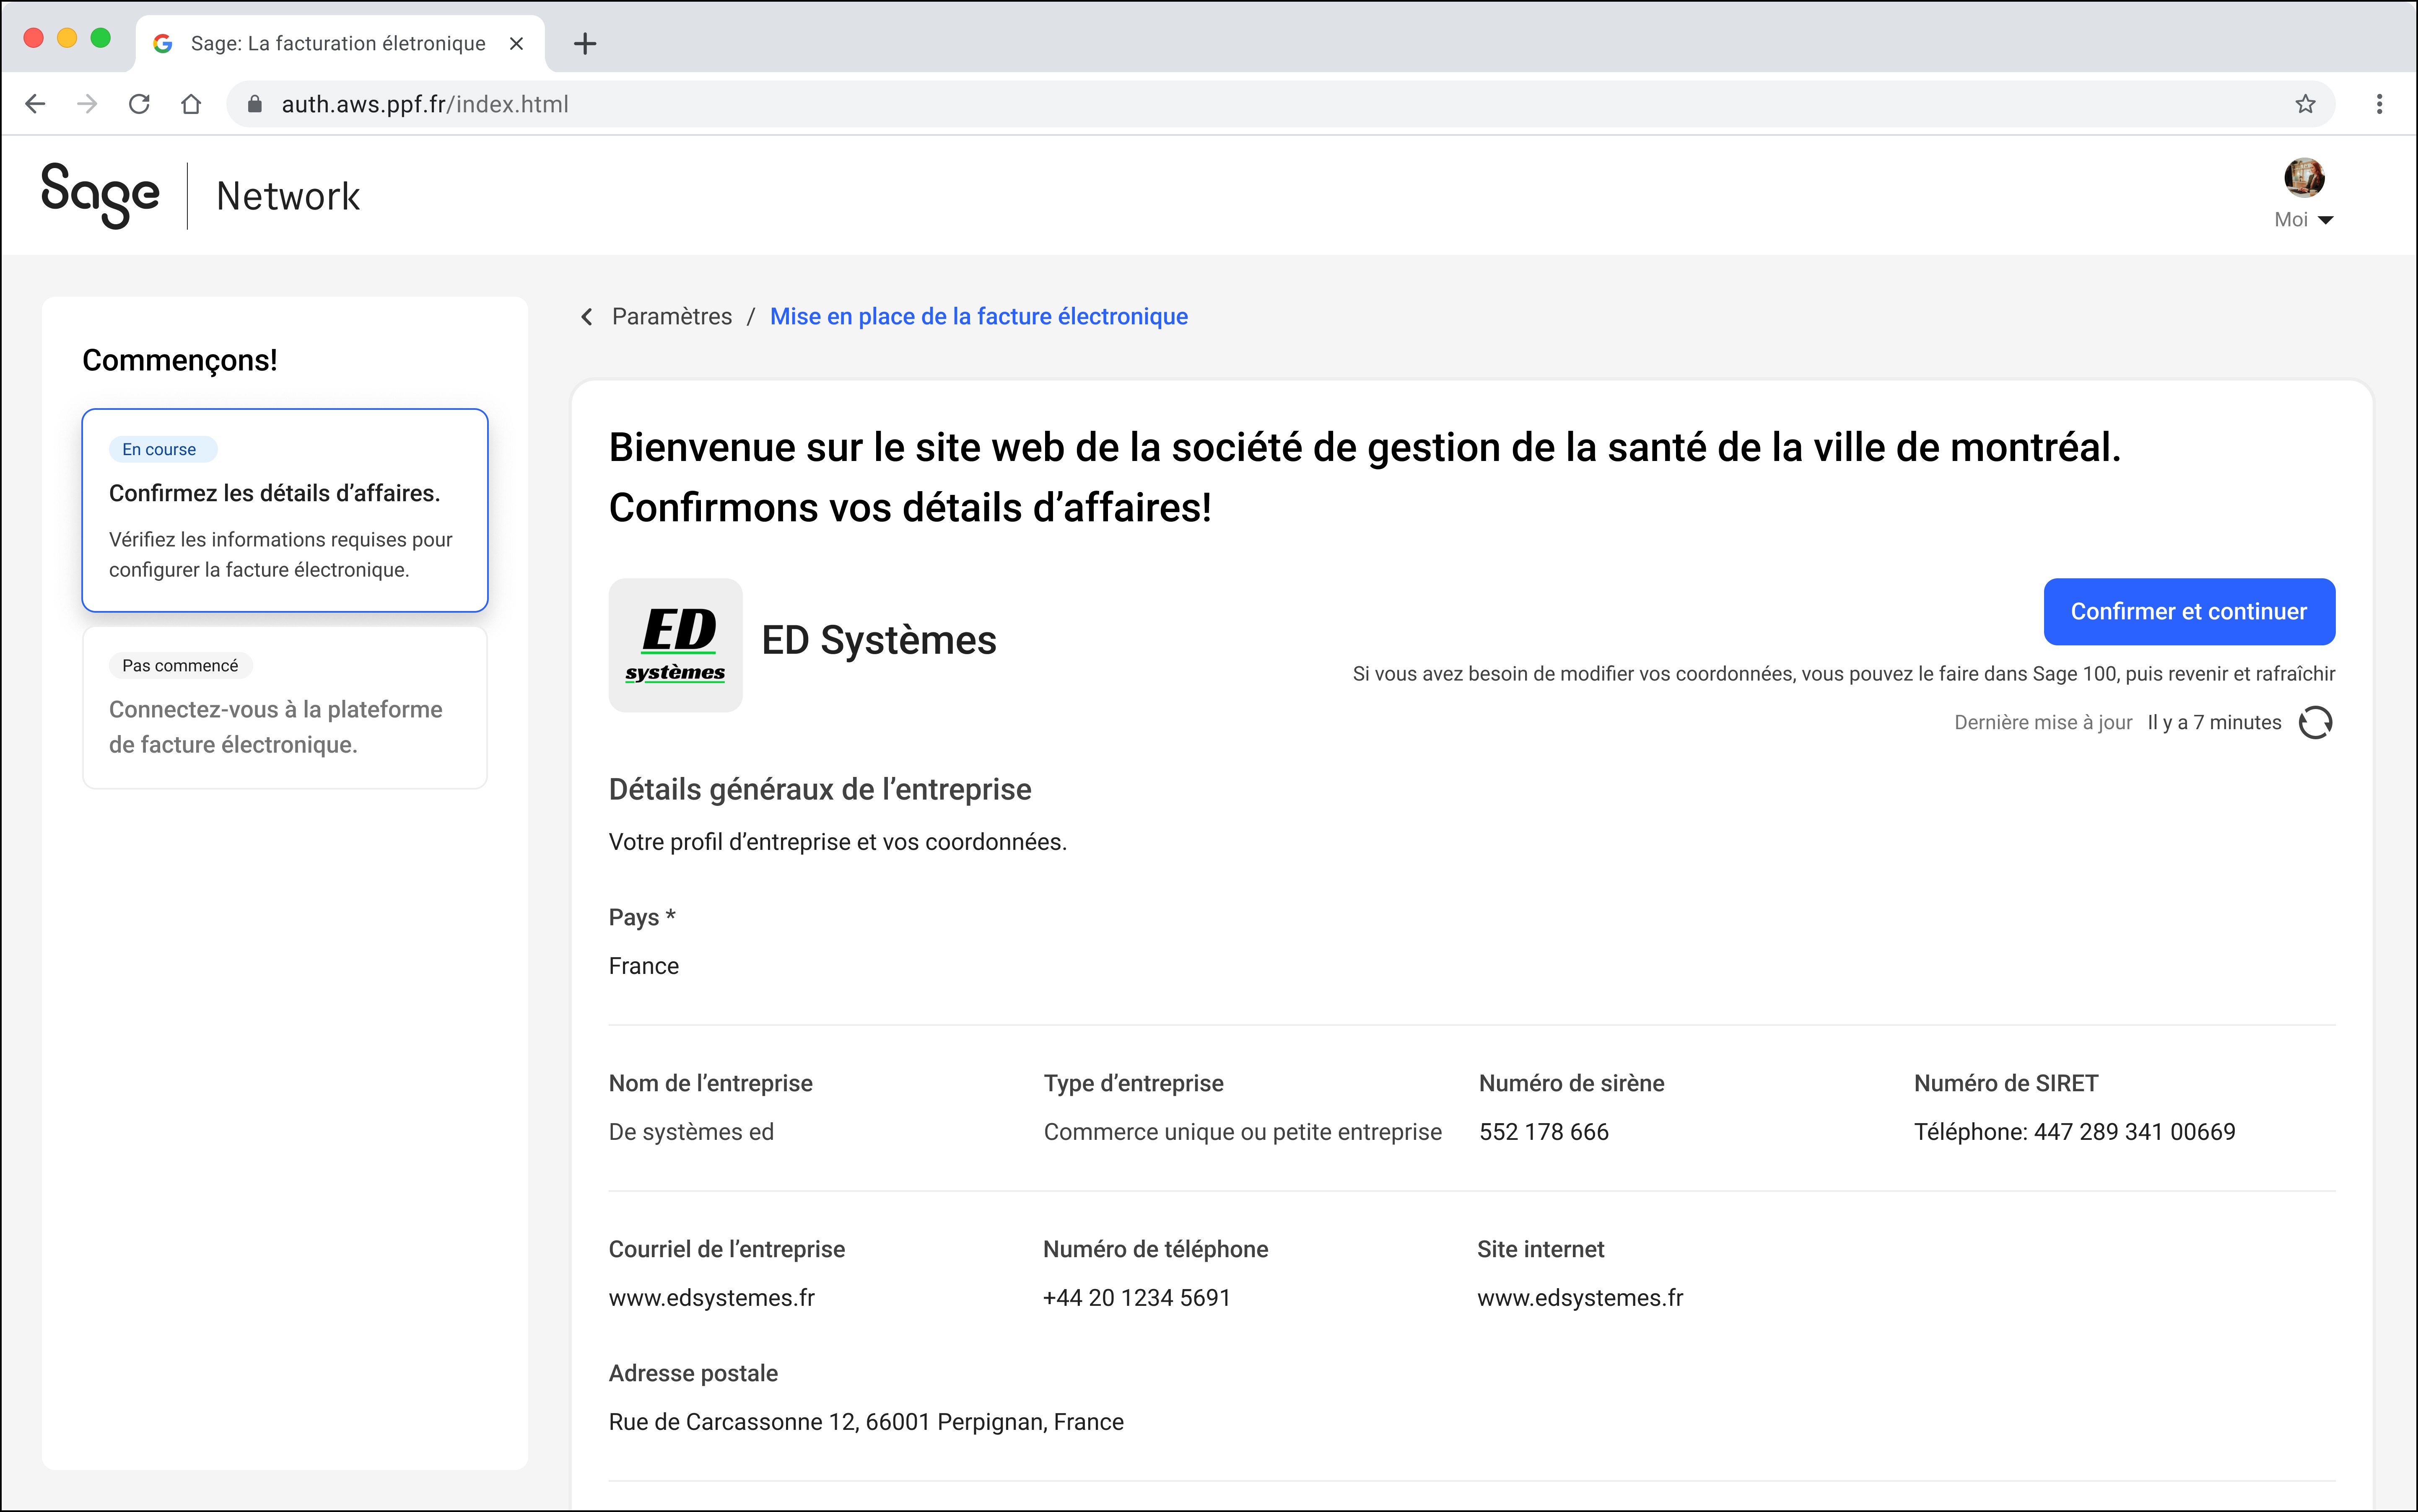Open the browser three-dot menu
The width and height of the screenshot is (2418, 1512).
[x=2379, y=104]
